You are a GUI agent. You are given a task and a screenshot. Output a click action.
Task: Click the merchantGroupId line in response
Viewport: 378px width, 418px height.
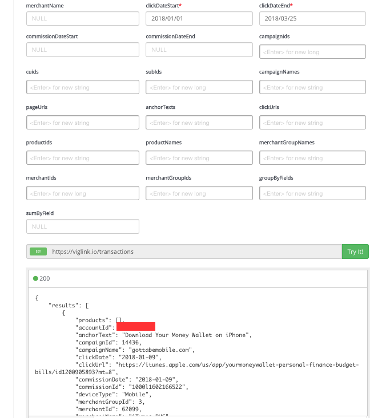click(x=110, y=401)
